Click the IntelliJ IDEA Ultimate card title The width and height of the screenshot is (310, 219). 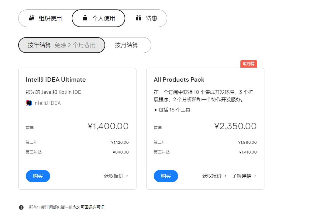56,79
